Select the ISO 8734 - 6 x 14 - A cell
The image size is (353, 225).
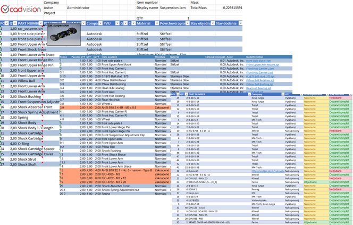click(199, 131)
